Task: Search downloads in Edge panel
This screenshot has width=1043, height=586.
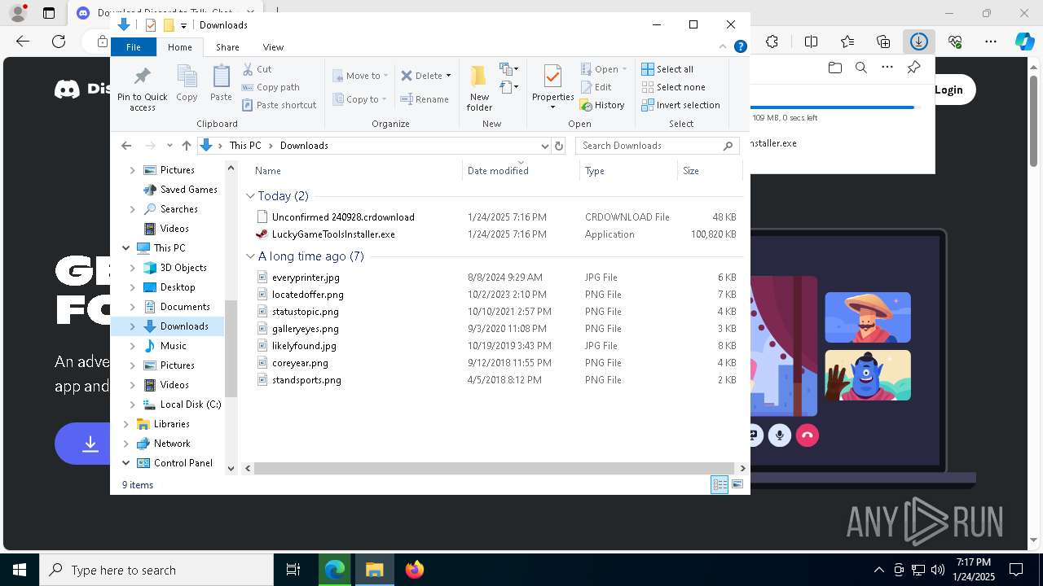Action: pos(861,68)
